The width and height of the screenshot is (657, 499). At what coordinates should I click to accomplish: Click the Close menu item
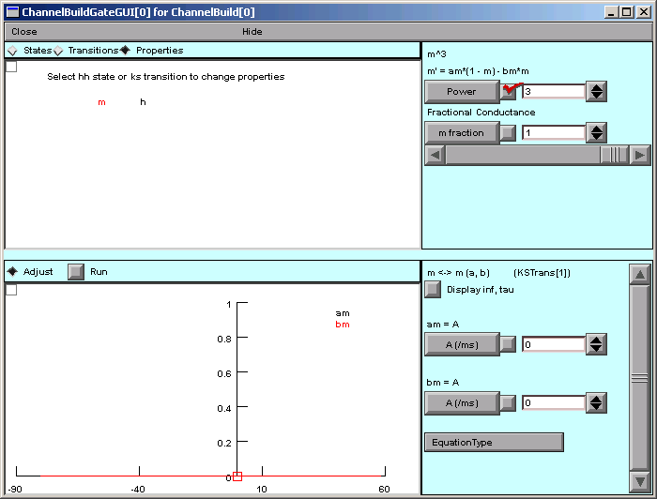point(24,31)
